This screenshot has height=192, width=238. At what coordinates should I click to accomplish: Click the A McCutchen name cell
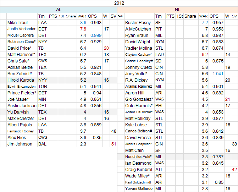click(x=139, y=29)
